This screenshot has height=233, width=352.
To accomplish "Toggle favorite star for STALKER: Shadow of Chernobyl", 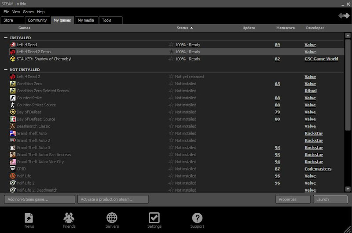I will pyautogui.click(x=171, y=59).
